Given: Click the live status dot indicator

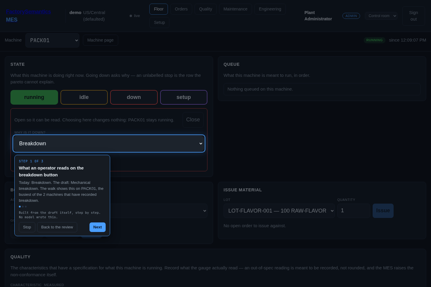Looking at the screenshot, I should click(x=131, y=16).
